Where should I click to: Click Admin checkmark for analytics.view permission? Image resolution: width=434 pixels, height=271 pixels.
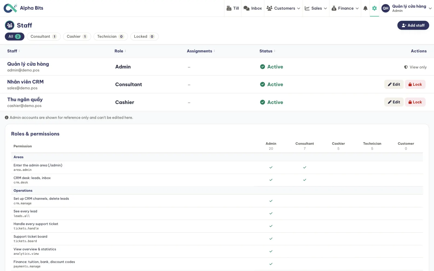[271, 251]
